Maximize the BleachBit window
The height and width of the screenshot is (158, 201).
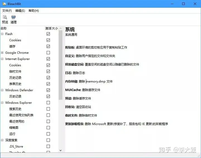click(183, 4)
